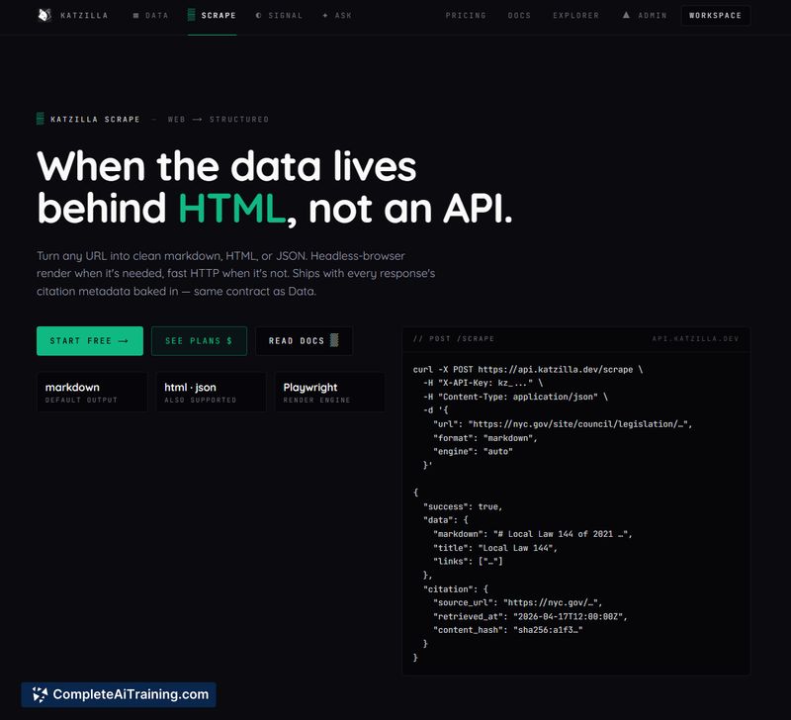Click the Content-Type application/json line
The image size is (791, 720).
(515, 397)
